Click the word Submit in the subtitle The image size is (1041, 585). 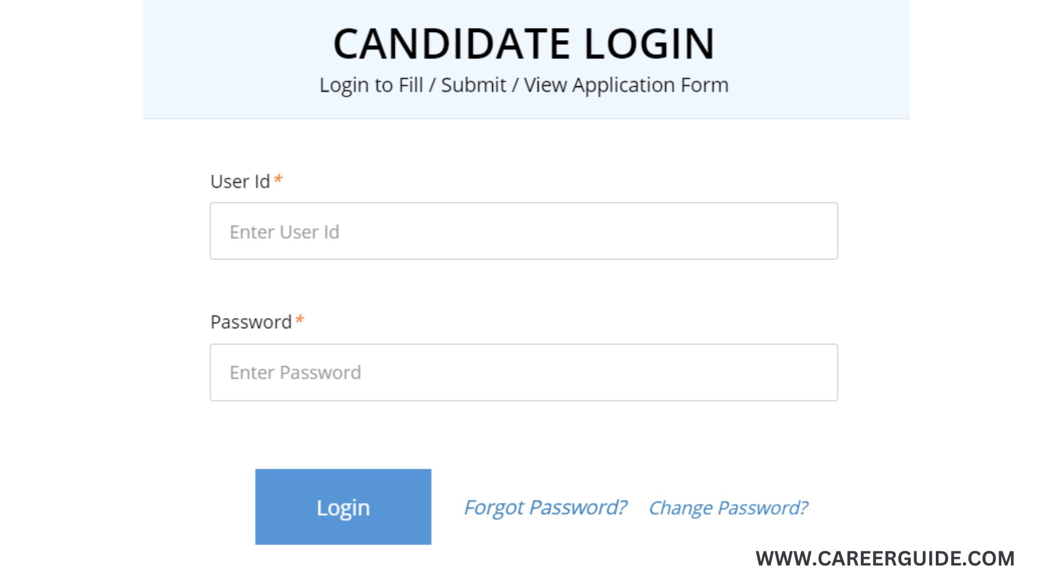click(473, 85)
